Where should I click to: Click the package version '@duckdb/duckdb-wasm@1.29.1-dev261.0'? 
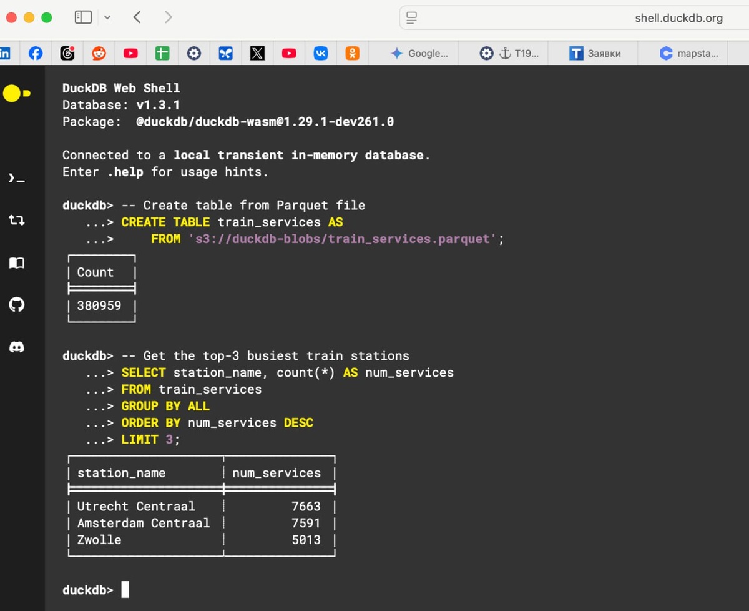[265, 122]
